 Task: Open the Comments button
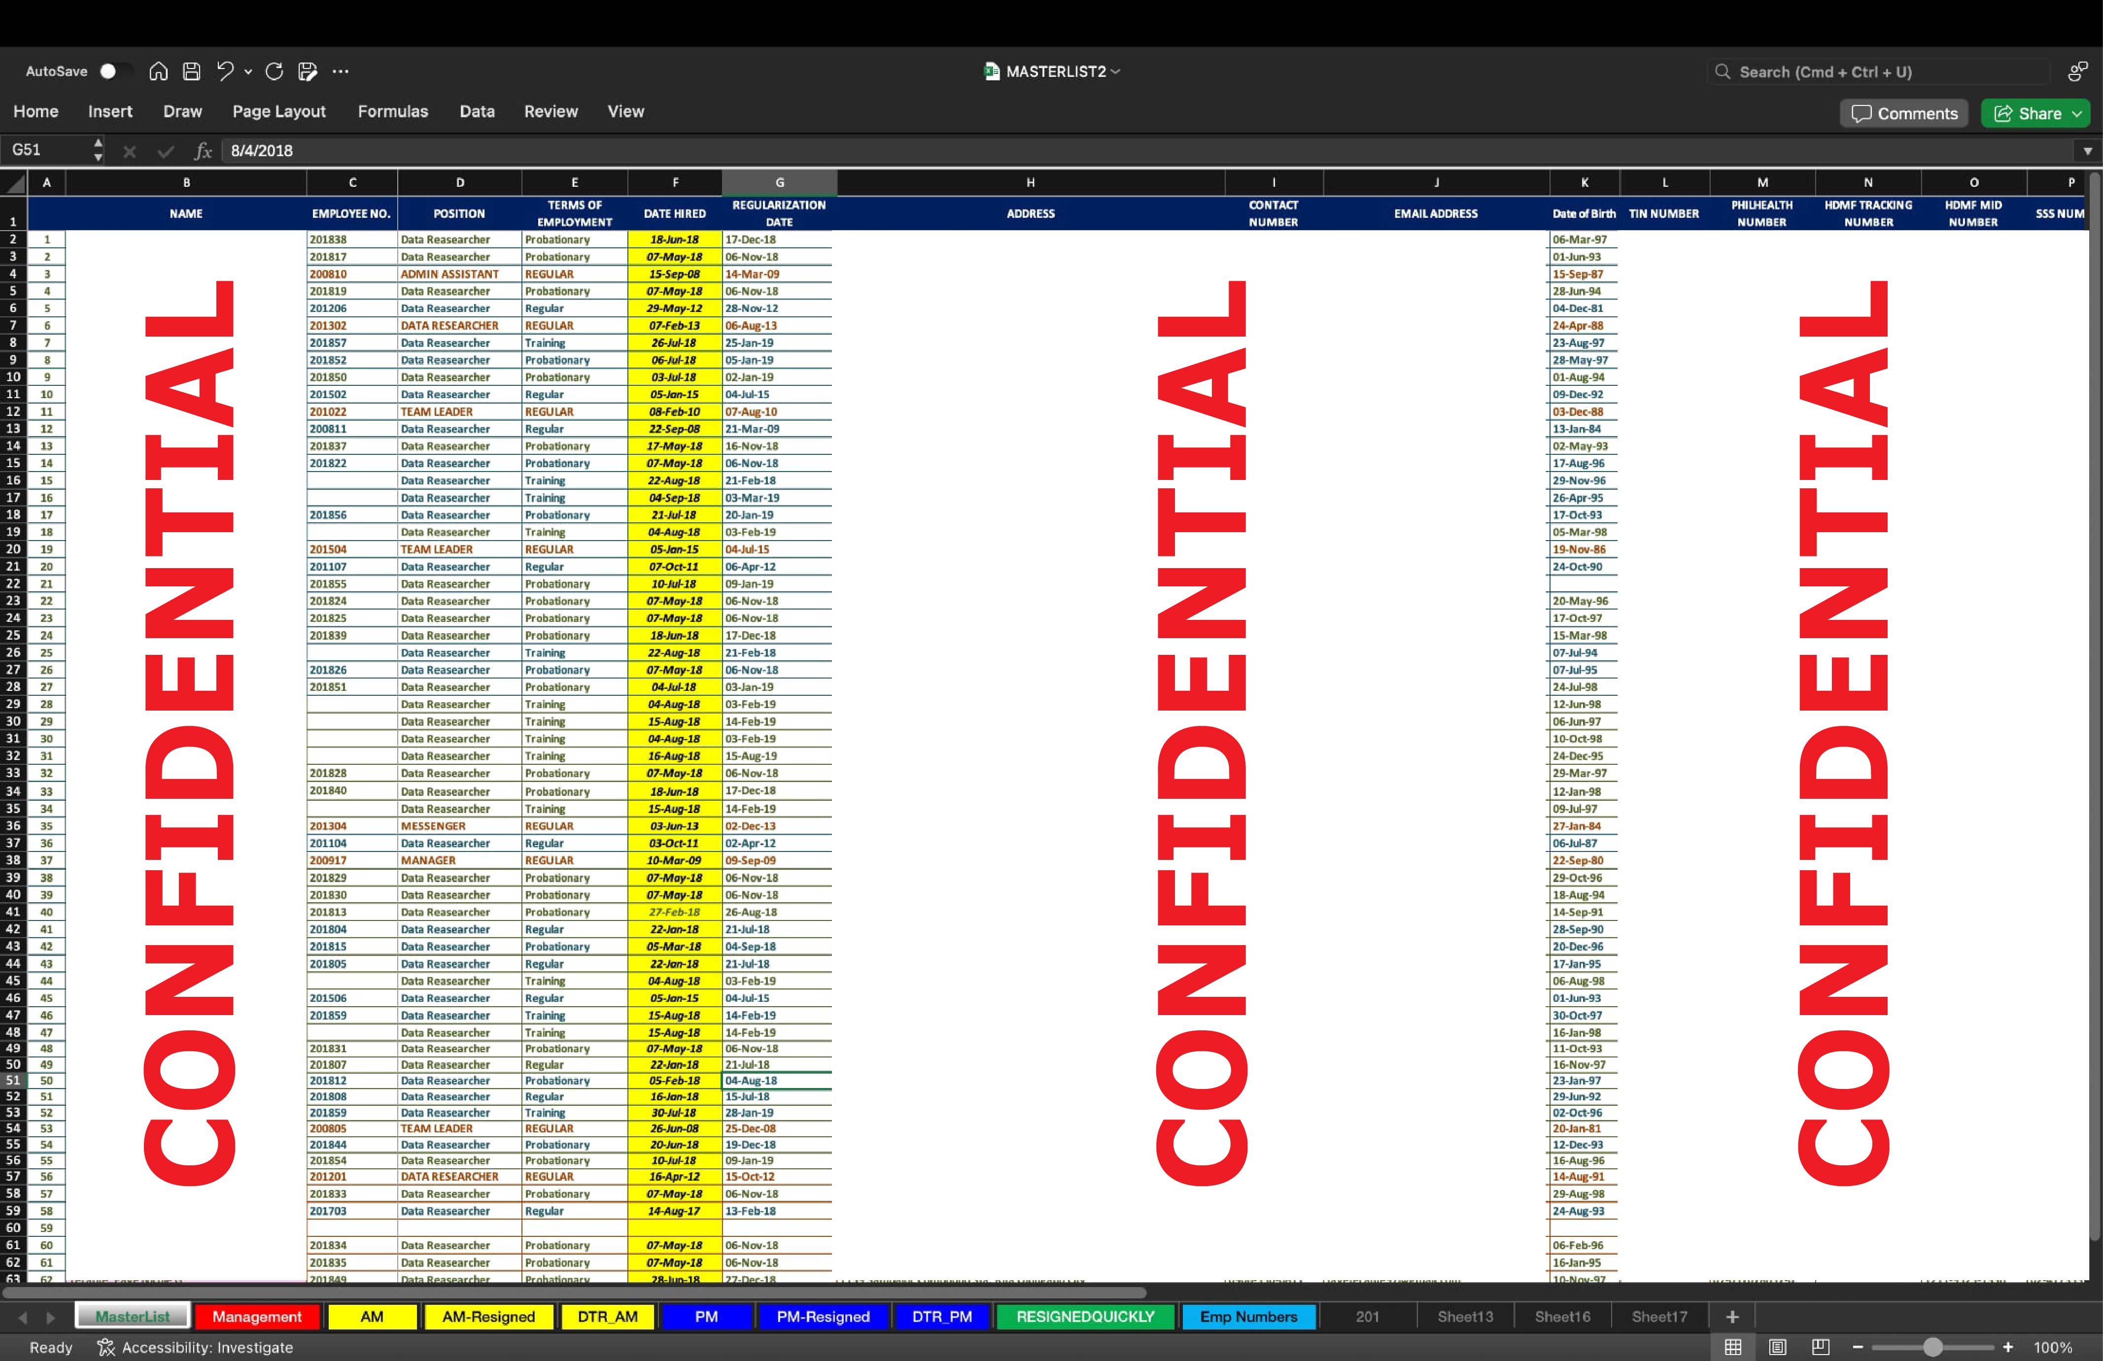1904,113
